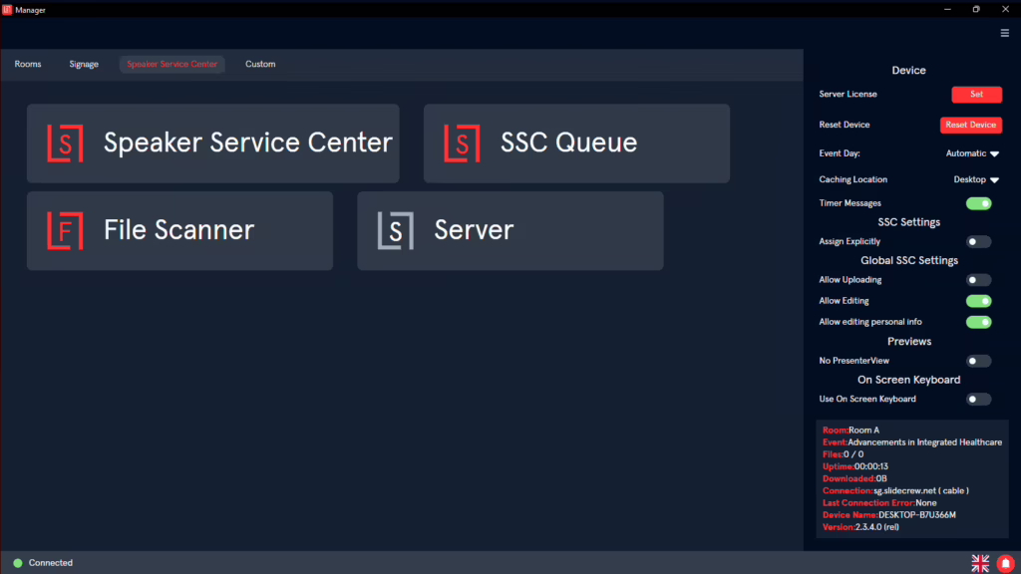The width and height of the screenshot is (1021, 574).
Task: Enable the No PresenterView toggle
Action: (979, 361)
